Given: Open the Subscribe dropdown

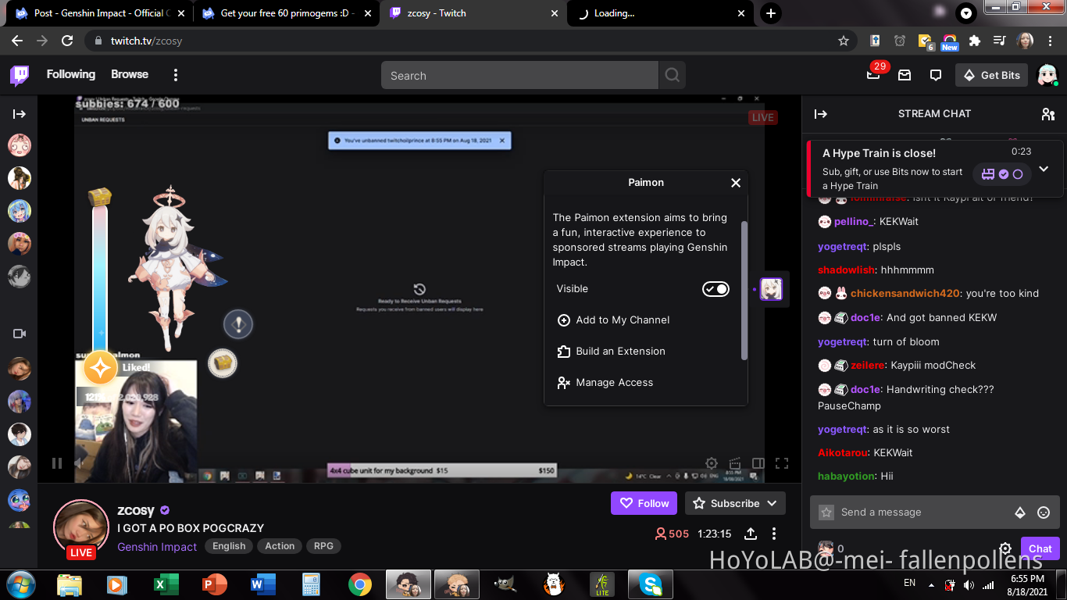Looking at the screenshot, I should 735,503.
